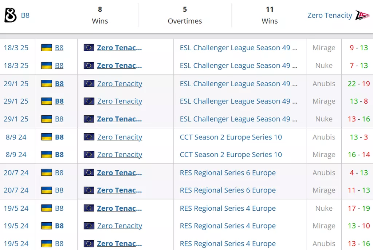Click Ukraine flag in 9 - 13 Mirage row

(x=47, y=48)
